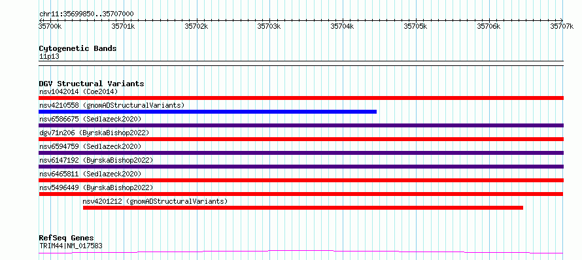Click the DGV Structural Variants track title
The width and height of the screenshot is (582, 260).
click(x=92, y=84)
